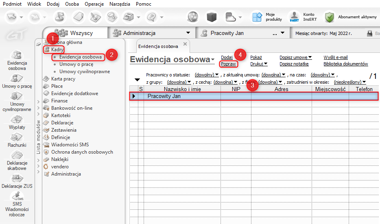Image resolution: width=380 pixels, height=224 pixels.
Task: Open the Operacje menu
Action: [x=94, y=4]
